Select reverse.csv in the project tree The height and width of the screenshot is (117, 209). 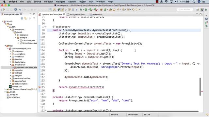point(15,86)
